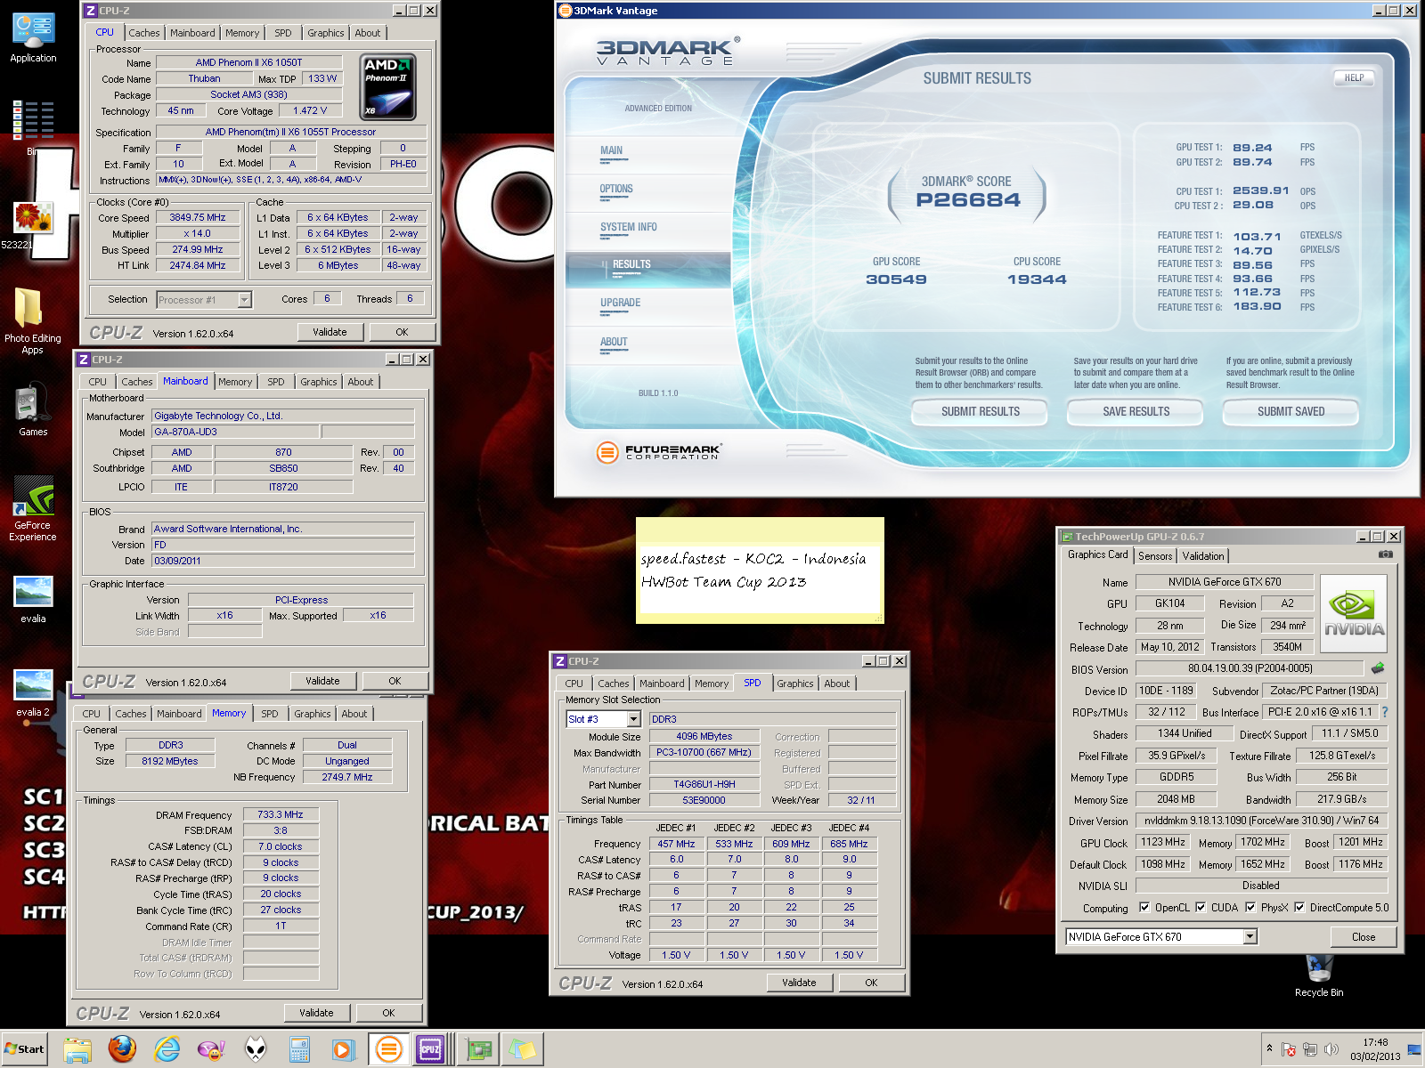Click the GPU-Z screenshot camera icon
The height and width of the screenshot is (1068, 1425).
coord(1385,554)
